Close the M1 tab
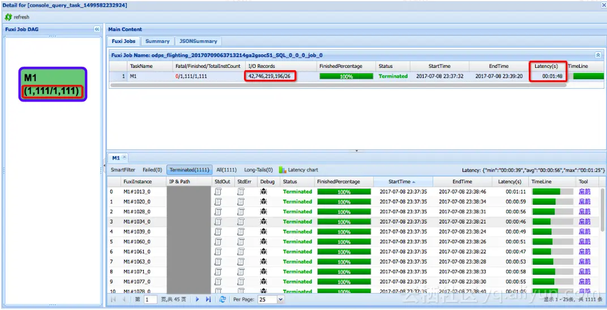The width and height of the screenshot is (607, 310). [x=124, y=157]
